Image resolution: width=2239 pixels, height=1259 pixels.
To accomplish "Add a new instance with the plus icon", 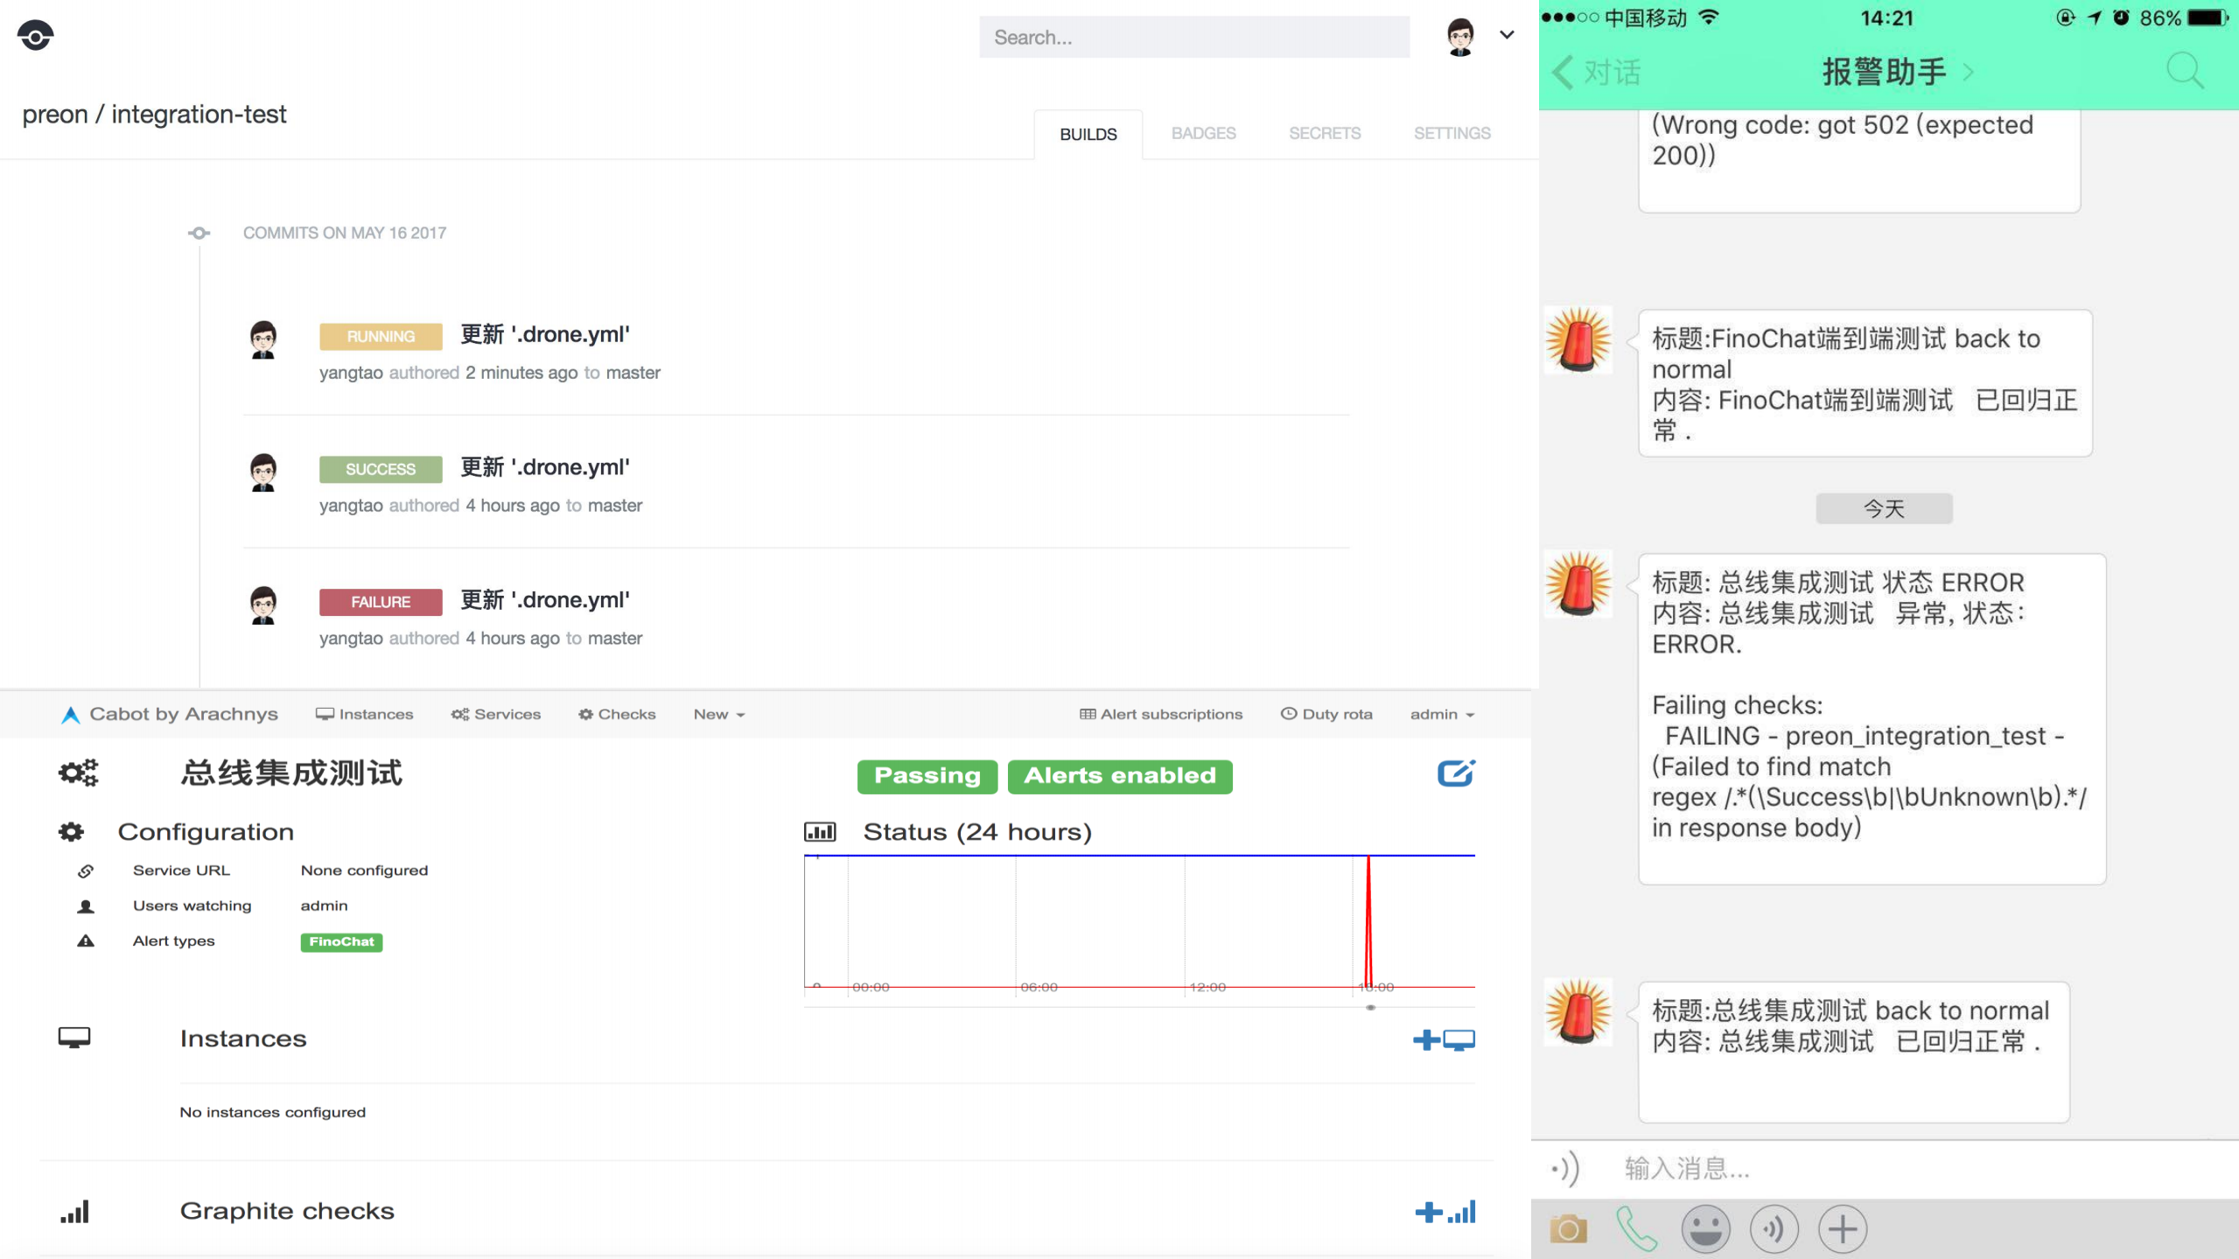I will click(1425, 1039).
